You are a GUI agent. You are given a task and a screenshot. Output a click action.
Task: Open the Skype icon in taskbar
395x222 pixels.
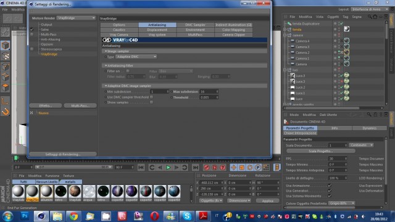point(187,216)
